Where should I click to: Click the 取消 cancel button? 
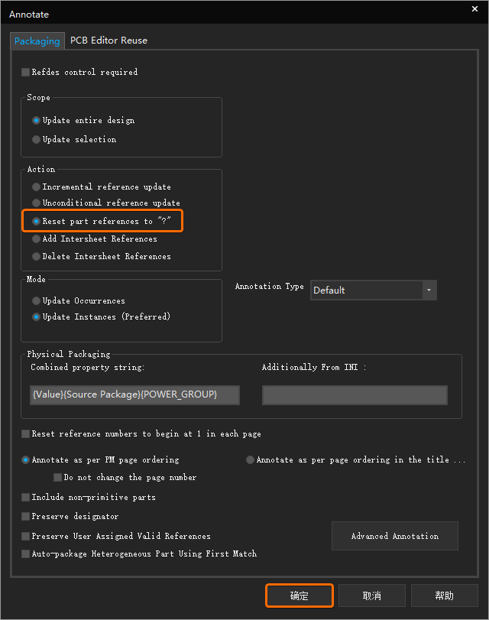(371, 596)
